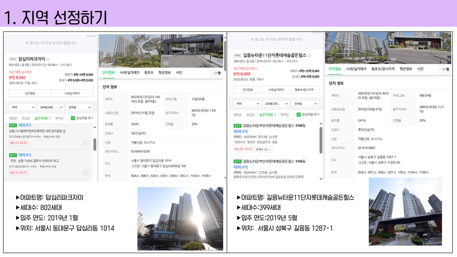Open the 매매 dropdown in the 길음뉴타운 panel
Viewport: 457px width, 257px height.
tap(247, 103)
